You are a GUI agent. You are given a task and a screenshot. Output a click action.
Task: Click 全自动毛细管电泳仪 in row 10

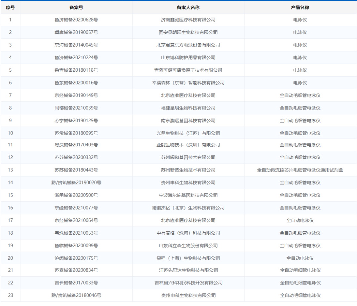(300, 133)
